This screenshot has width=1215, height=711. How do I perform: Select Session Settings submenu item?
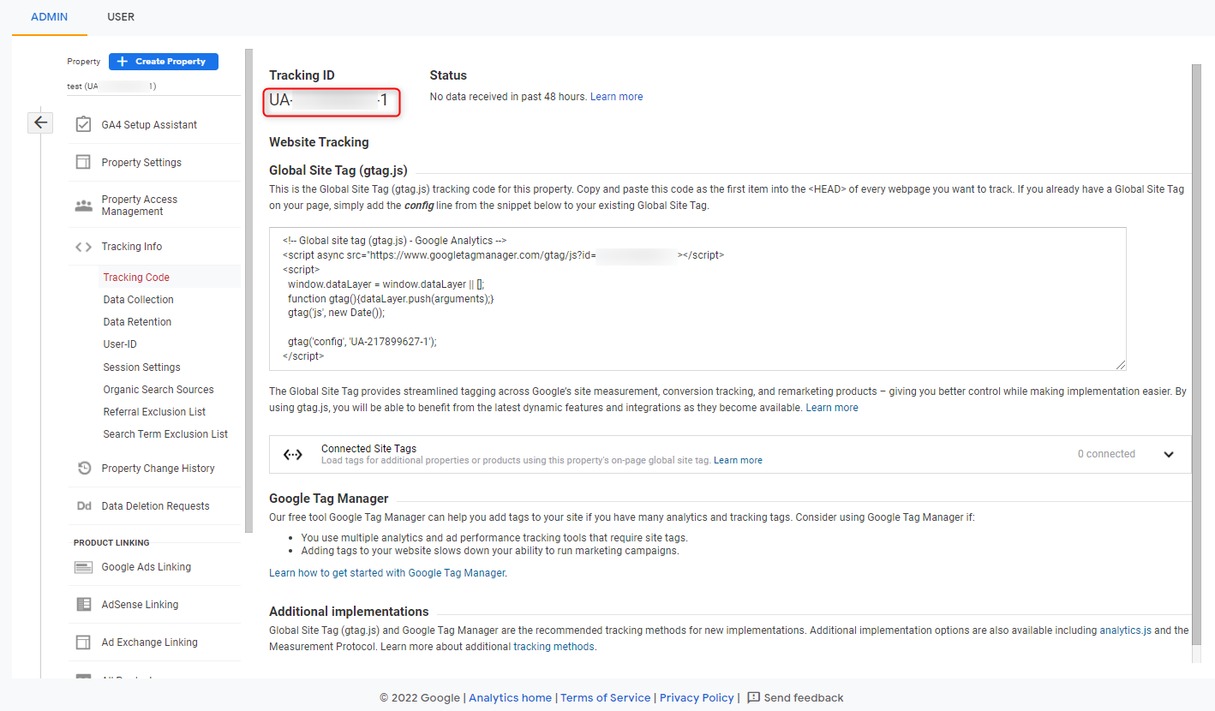point(142,367)
